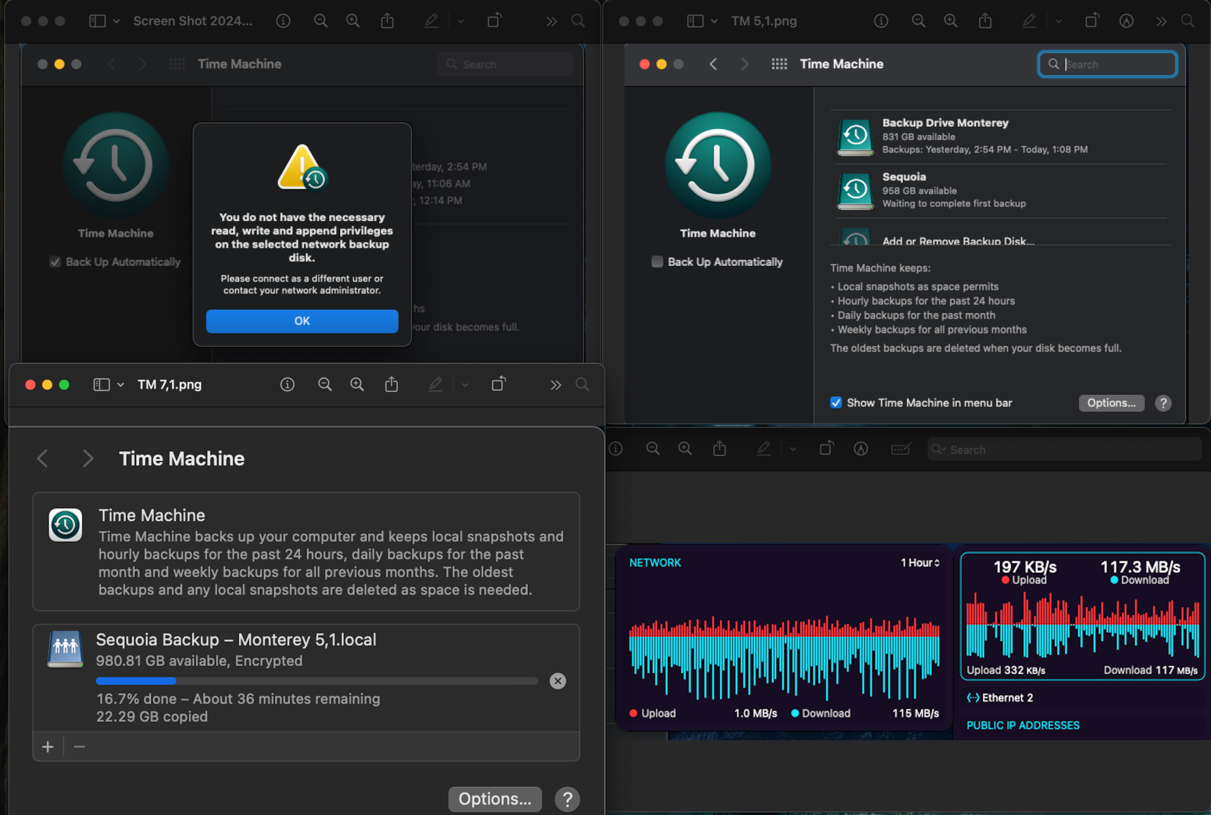Click the remove backup destination X button
This screenshot has width=1211, height=815.
pyautogui.click(x=557, y=681)
